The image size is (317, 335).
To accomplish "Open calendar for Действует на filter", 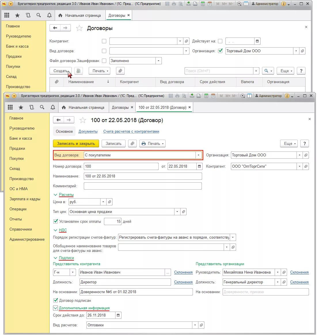I will point(257,41).
